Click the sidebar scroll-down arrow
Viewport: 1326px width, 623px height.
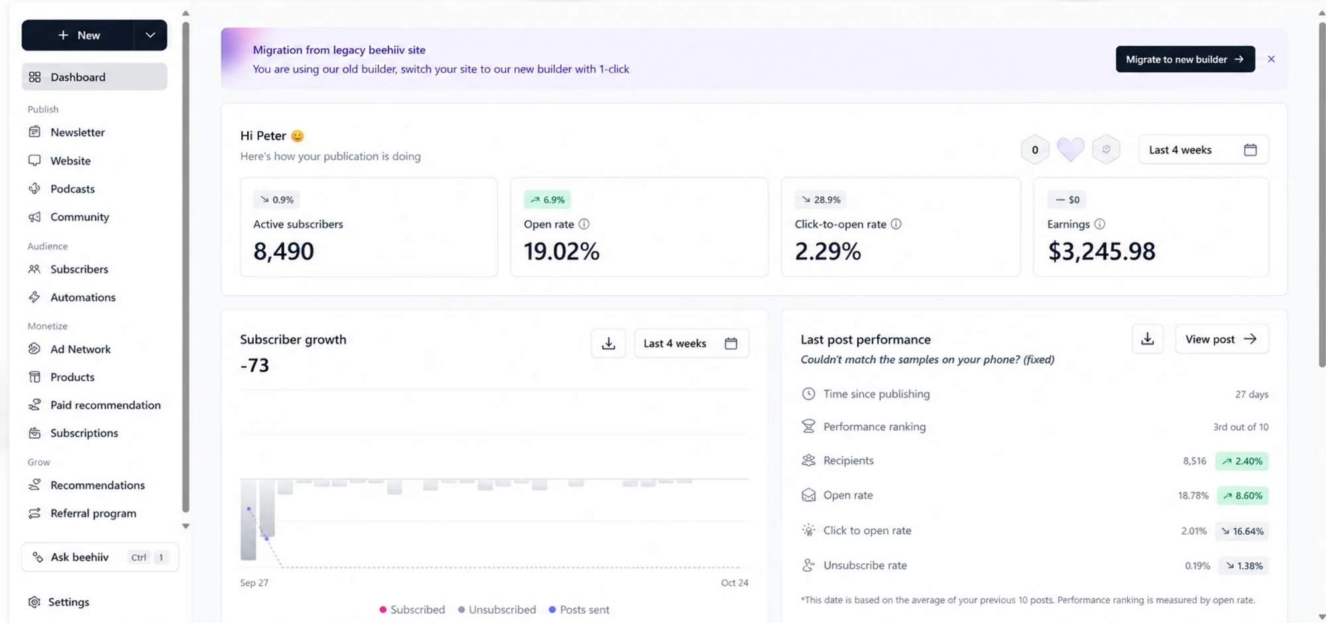(x=186, y=526)
